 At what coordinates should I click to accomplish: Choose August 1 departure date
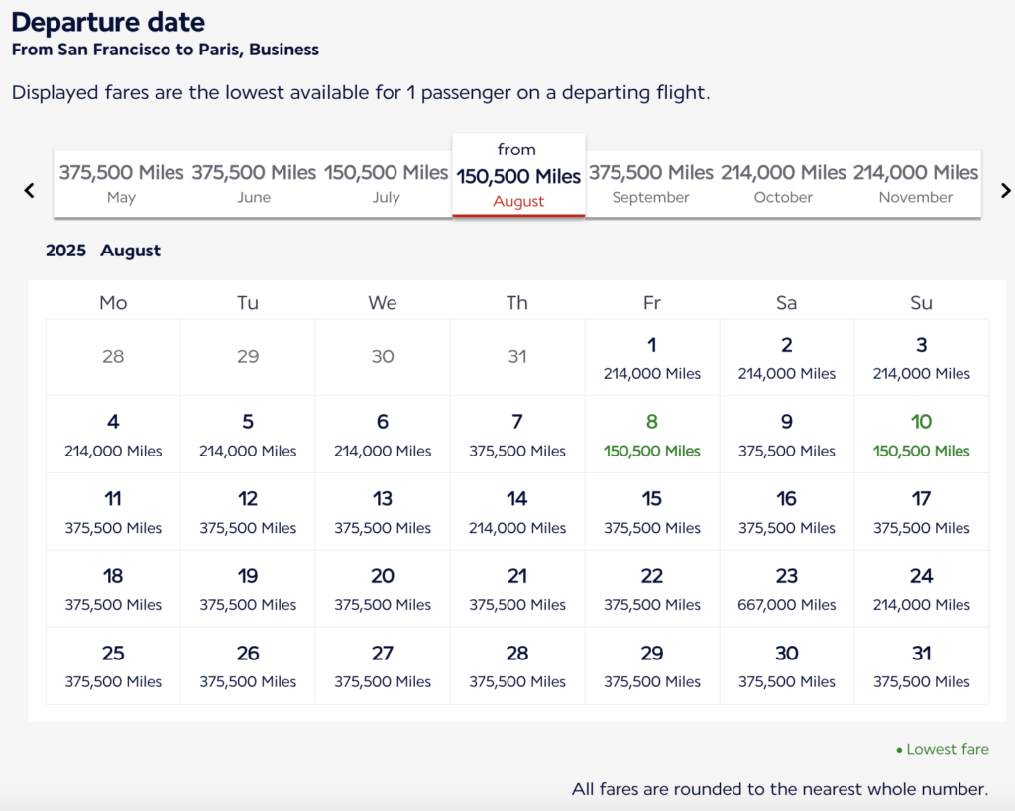click(652, 357)
